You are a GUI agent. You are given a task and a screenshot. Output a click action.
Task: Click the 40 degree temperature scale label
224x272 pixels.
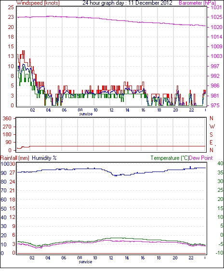(x=220, y=163)
